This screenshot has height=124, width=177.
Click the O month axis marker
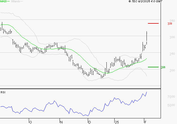click(30, 122)
